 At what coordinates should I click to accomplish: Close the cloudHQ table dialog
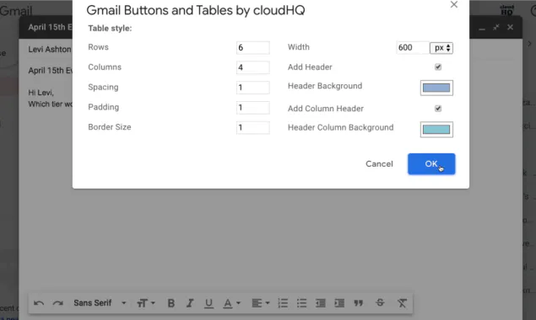tap(454, 4)
